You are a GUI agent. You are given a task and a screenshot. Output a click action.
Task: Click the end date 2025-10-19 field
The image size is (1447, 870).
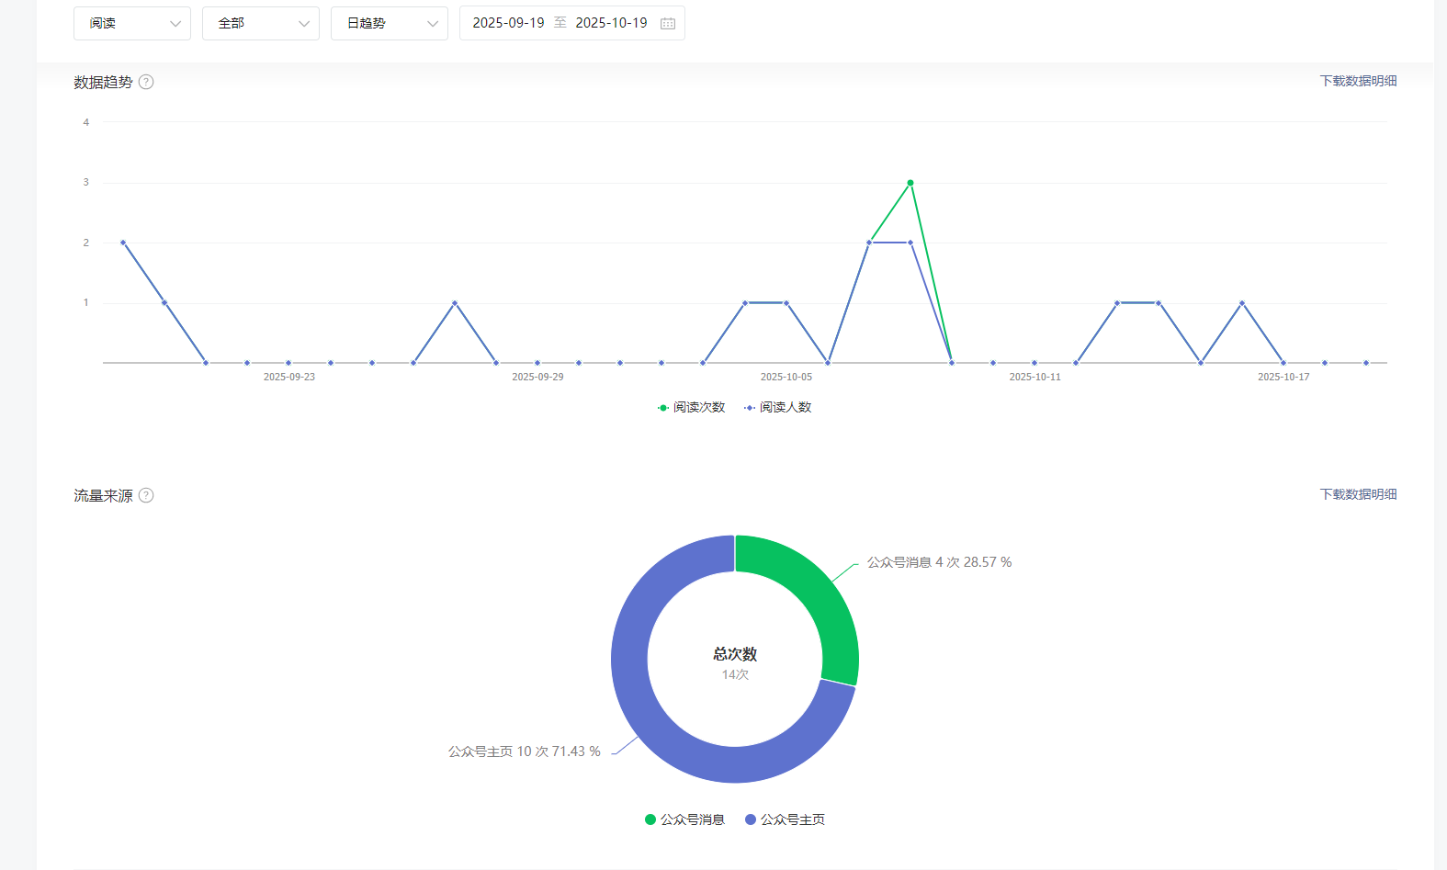click(611, 23)
